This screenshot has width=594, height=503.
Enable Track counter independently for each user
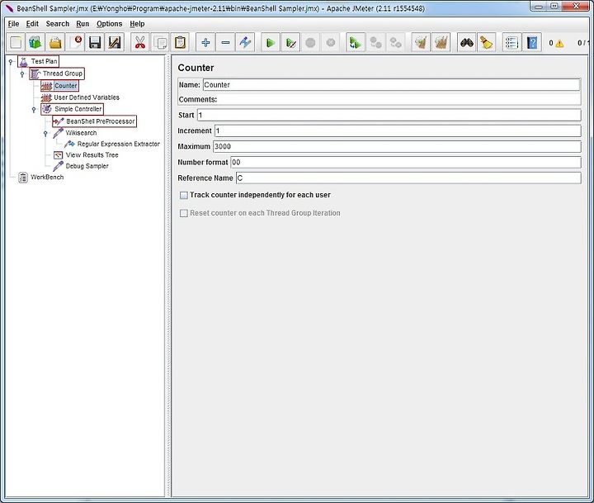(184, 196)
